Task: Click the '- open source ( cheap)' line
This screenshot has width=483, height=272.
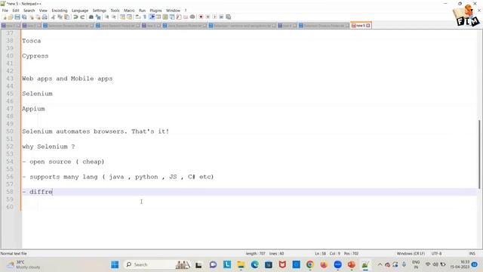Action: 63,162
